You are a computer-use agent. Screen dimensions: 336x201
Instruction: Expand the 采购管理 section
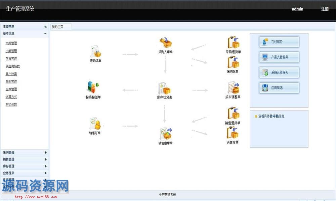pos(45,153)
